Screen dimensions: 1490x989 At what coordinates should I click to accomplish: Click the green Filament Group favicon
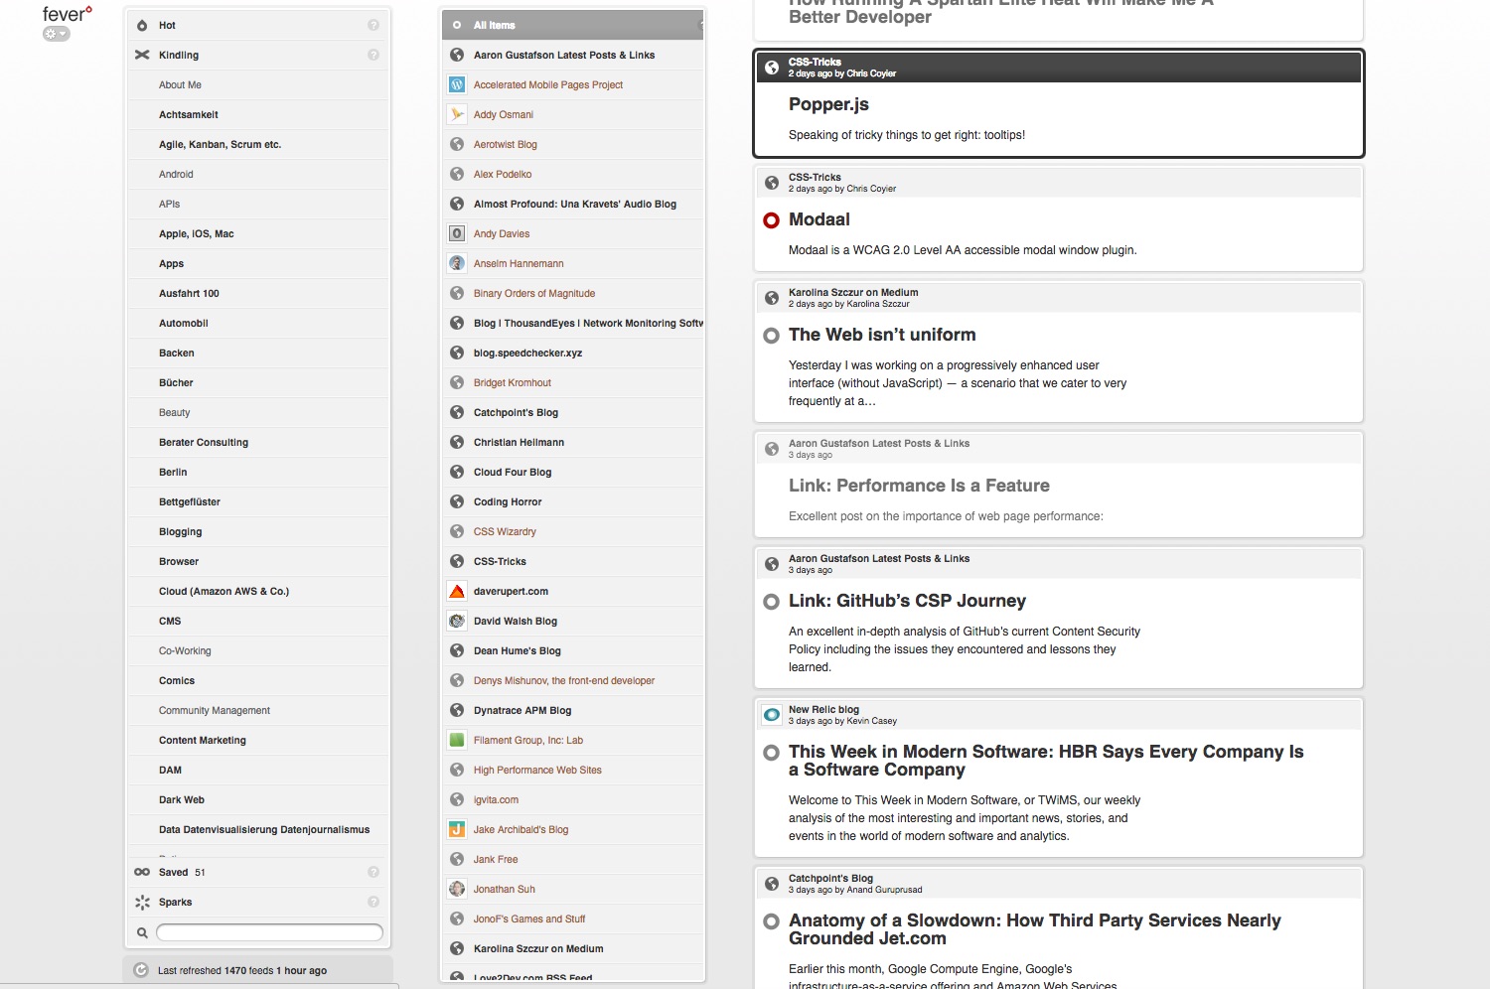point(457,740)
